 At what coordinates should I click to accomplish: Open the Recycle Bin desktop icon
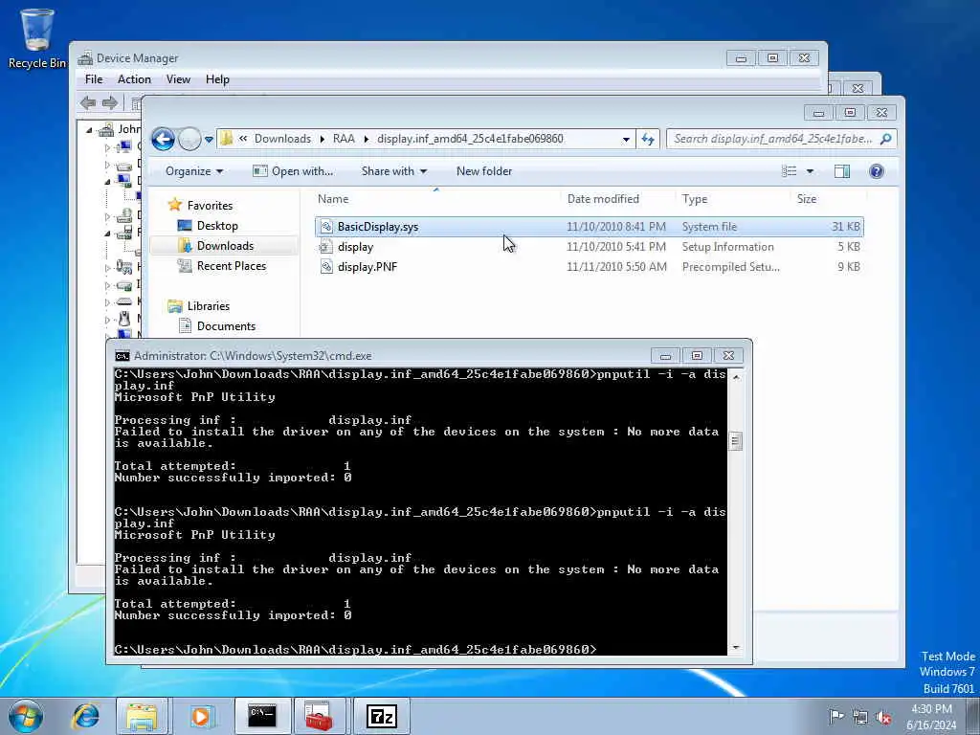tap(37, 38)
